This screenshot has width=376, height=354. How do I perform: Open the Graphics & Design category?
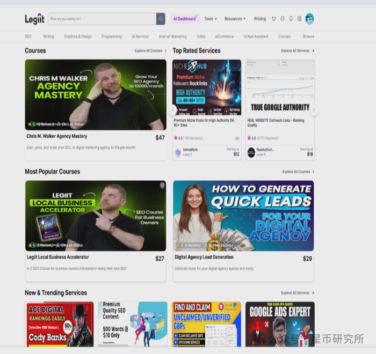point(78,36)
